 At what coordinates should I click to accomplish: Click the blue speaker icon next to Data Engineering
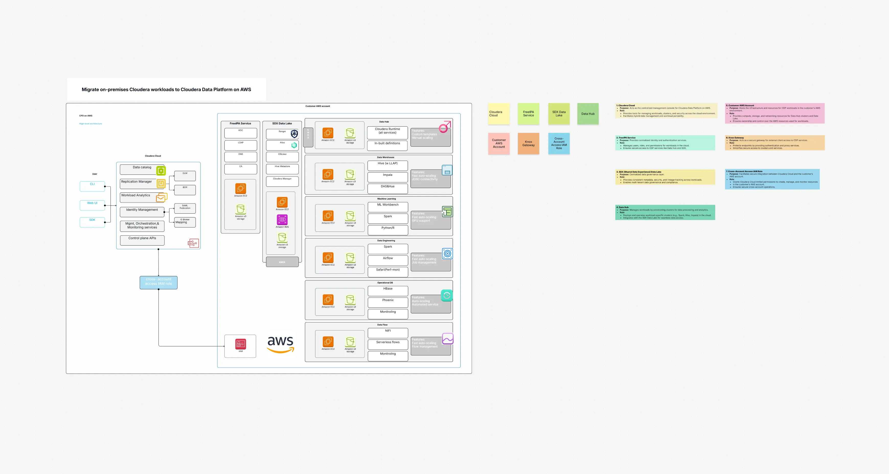click(448, 253)
